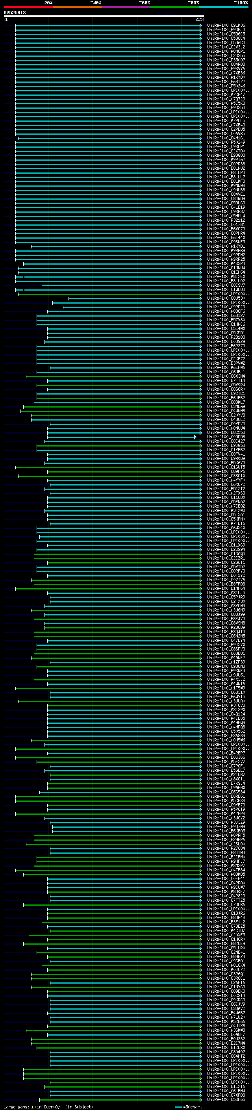Select the UniRef100_Q13AQ5 label

[x=226, y=554]
